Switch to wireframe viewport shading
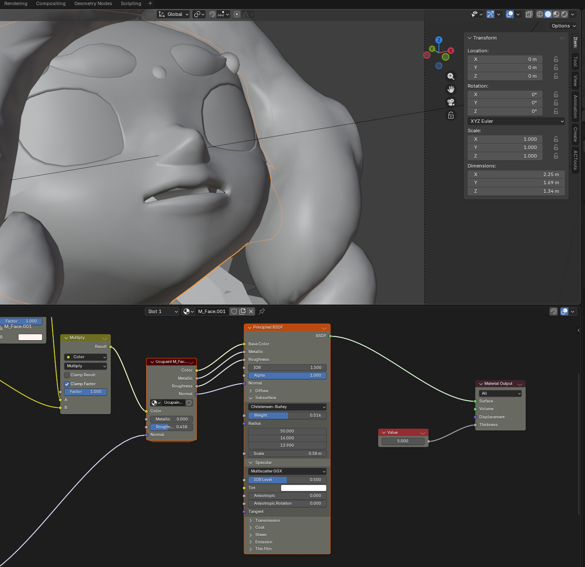 pyautogui.click(x=540, y=14)
